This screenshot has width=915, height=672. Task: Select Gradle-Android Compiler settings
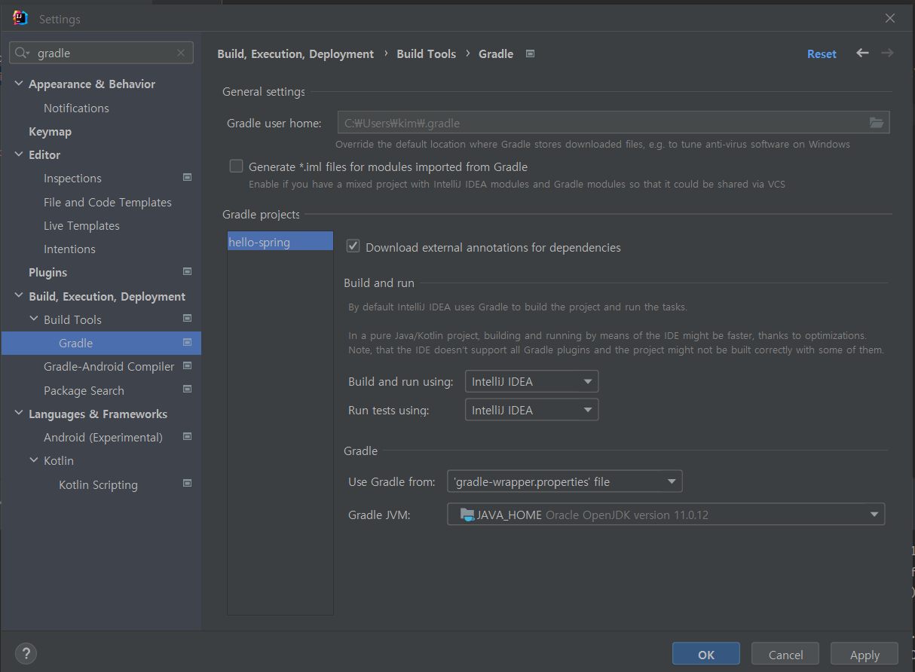[109, 366]
